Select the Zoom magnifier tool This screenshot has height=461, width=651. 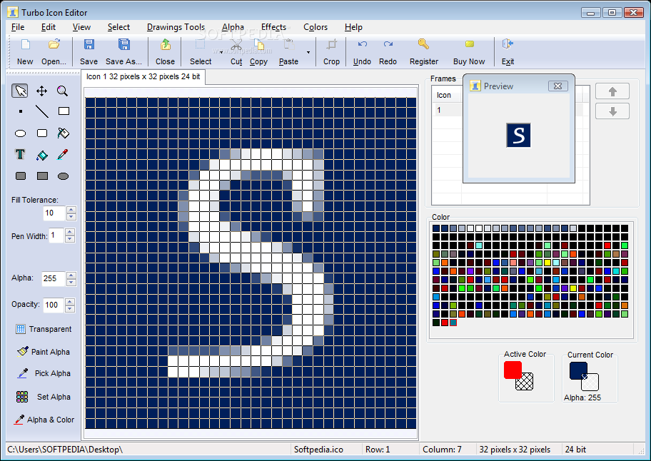pyautogui.click(x=62, y=90)
